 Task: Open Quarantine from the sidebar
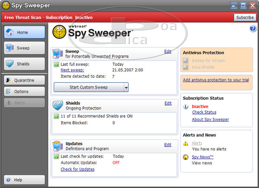tap(25, 80)
